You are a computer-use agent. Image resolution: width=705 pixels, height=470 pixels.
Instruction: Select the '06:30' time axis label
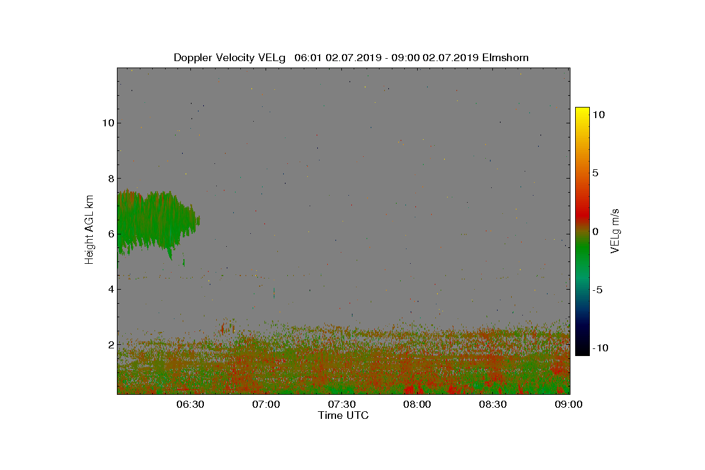(190, 404)
